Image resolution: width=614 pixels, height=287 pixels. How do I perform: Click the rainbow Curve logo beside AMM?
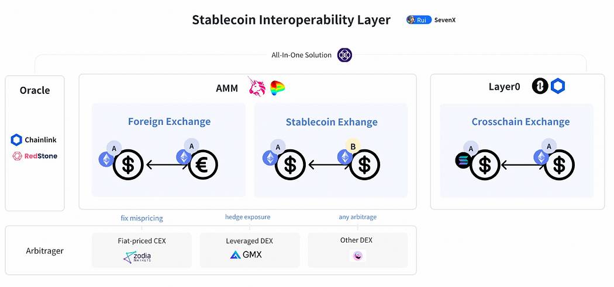278,88
